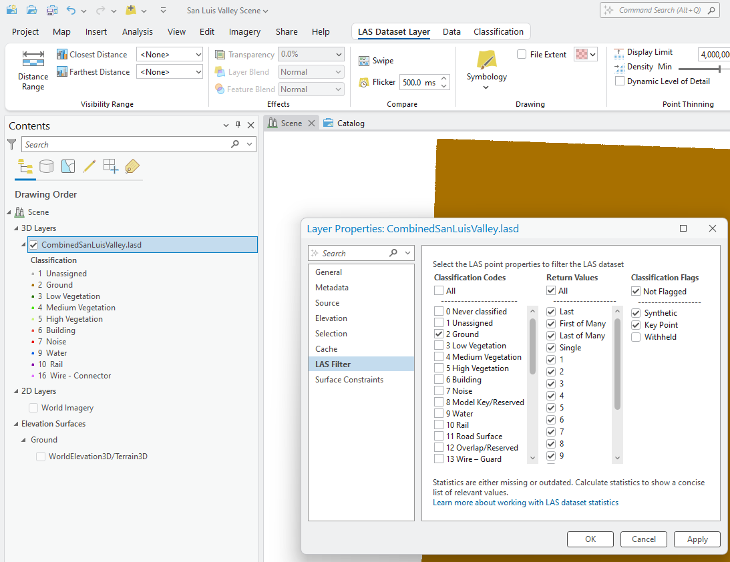
Task: Select List By Data Source icon
Action: (x=46, y=166)
